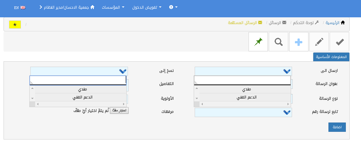Screen dimensions: 361x144
Task: Click the اضافة submit button
Action: (x=337, y=127)
